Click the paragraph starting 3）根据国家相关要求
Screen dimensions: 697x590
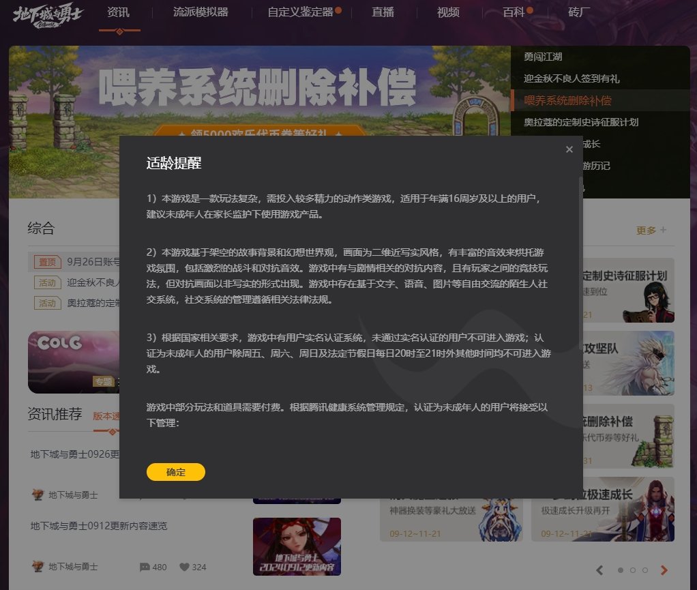(x=349, y=353)
